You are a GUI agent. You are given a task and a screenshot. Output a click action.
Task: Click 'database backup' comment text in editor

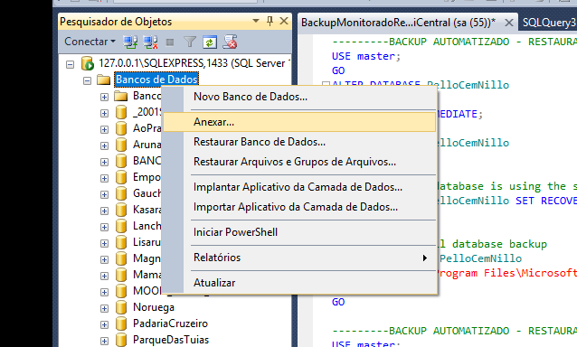tap(499, 244)
